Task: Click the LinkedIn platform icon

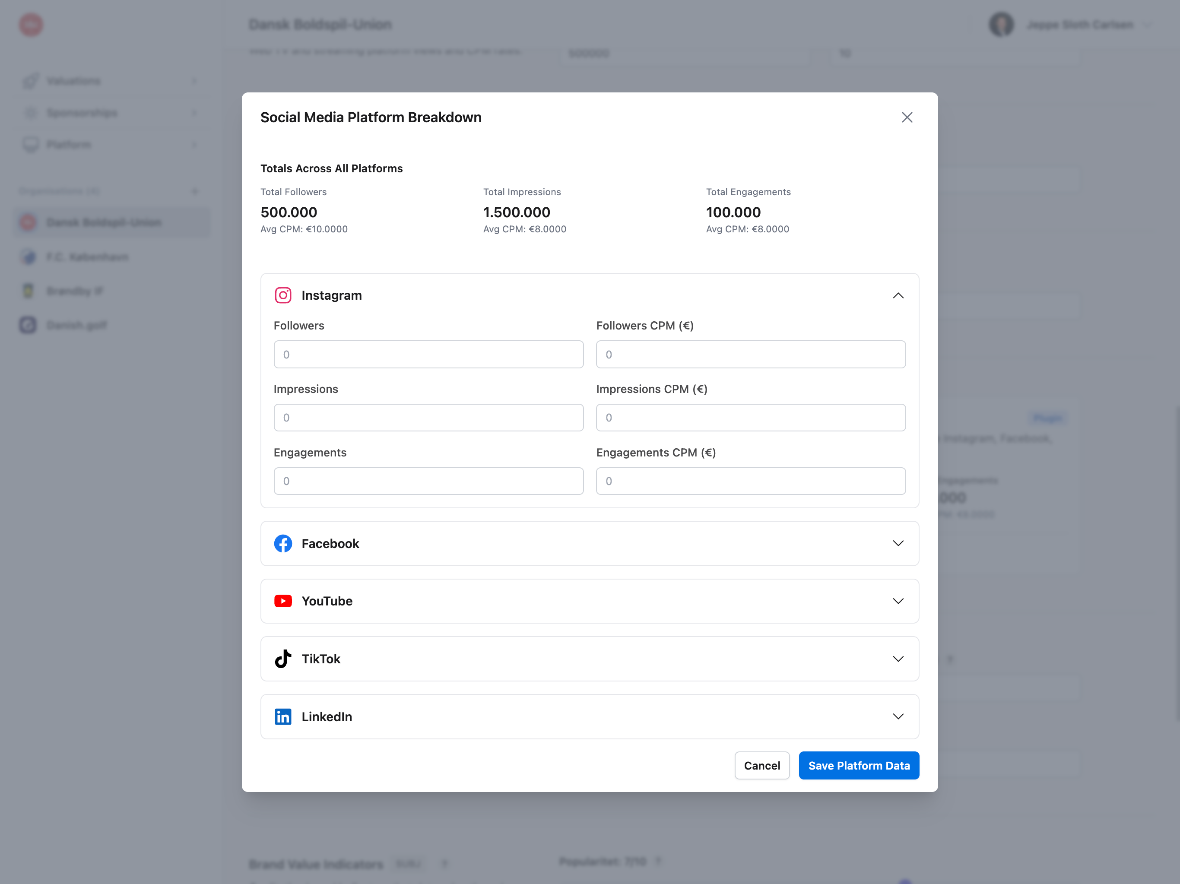Action: [283, 716]
